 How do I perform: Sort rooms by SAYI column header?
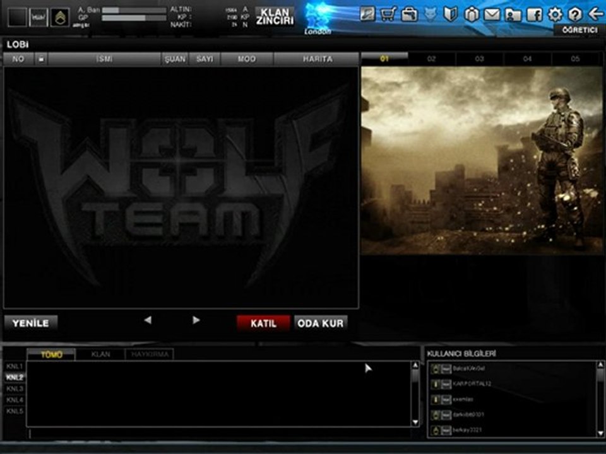[205, 59]
